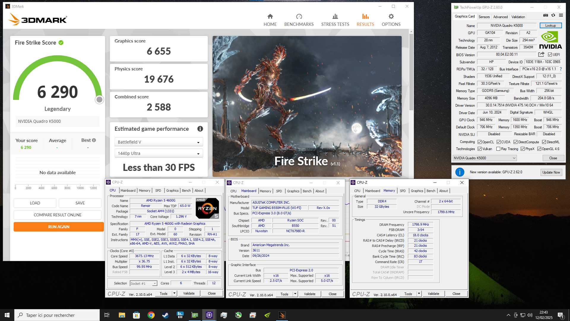
Task: Open the OPTIONS gear icon in 3DMark
Action: tap(391, 16)
